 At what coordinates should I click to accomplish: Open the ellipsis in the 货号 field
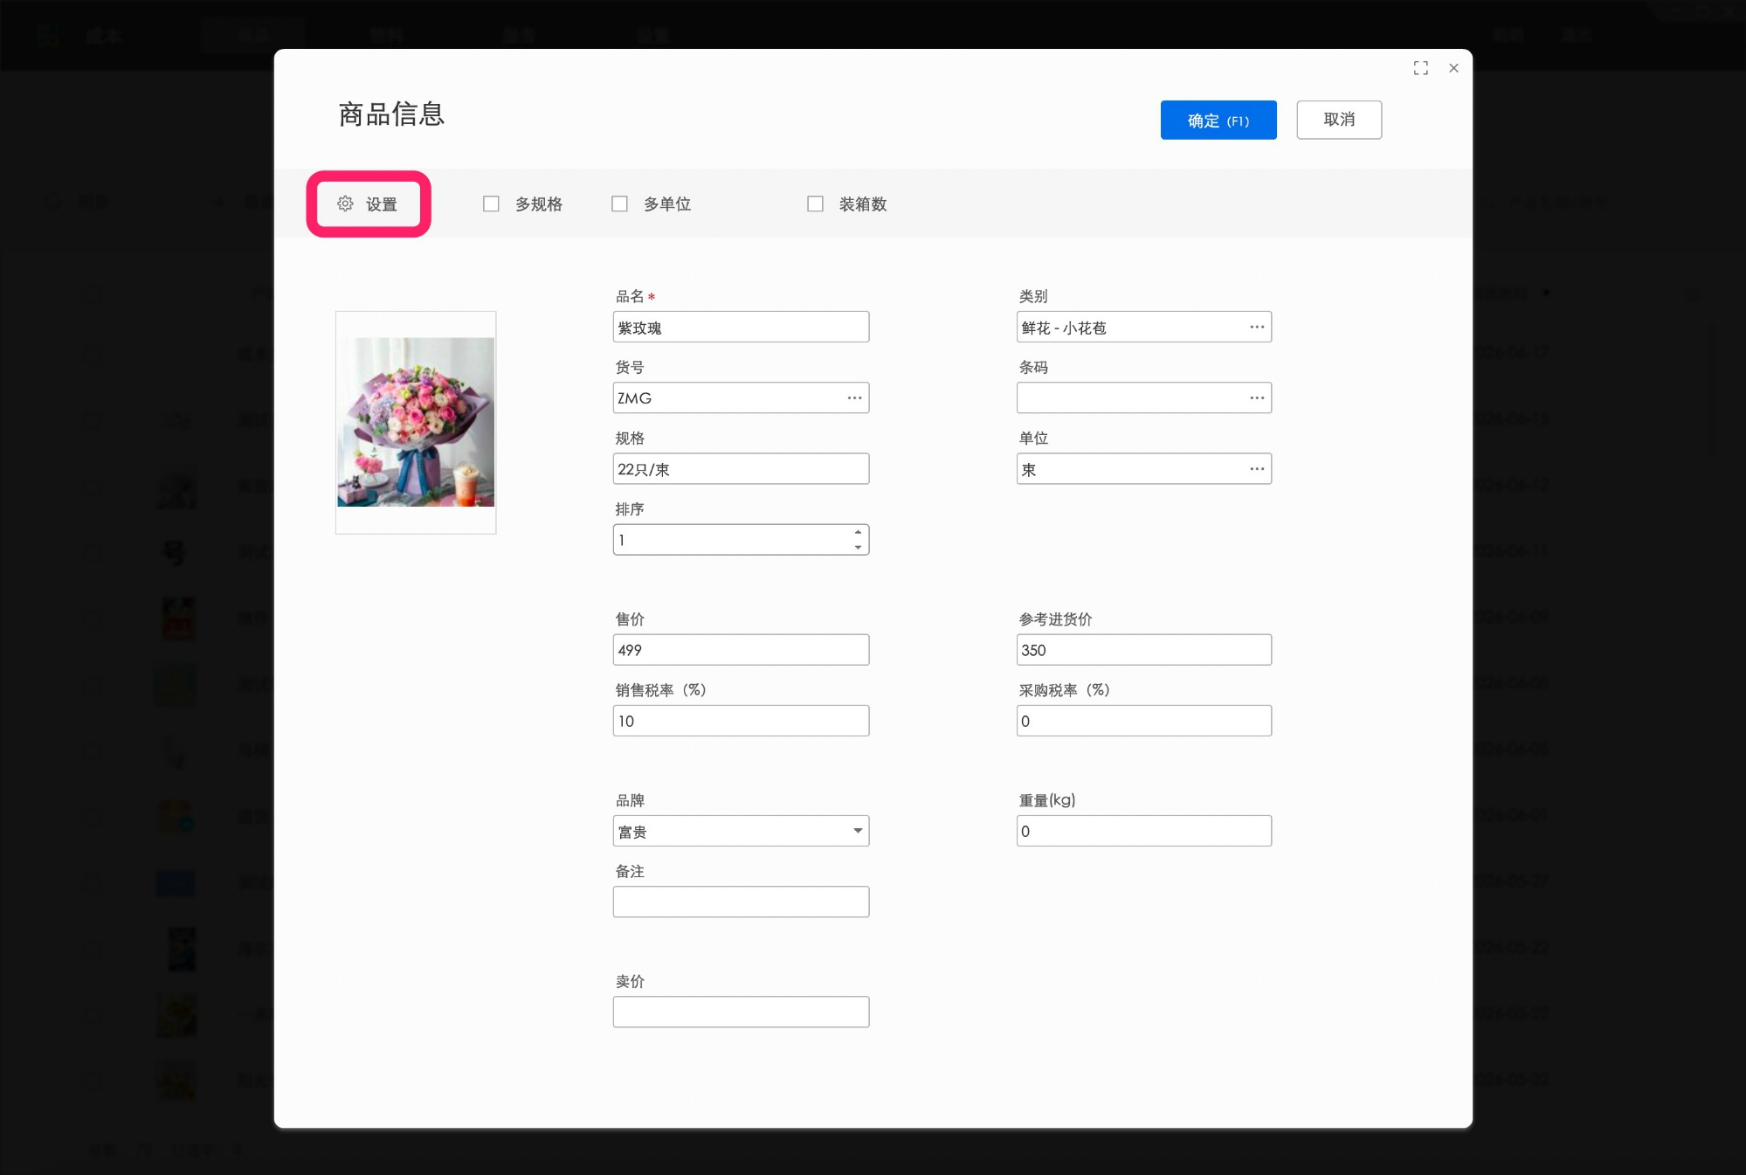[x=854, y=397]
